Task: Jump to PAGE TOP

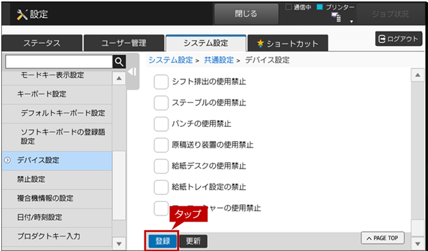Action: coord(383,238)
